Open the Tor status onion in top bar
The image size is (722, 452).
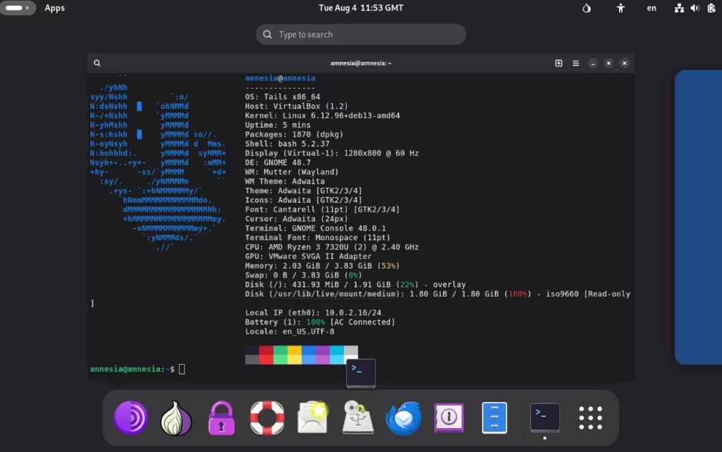pos(587,8)
